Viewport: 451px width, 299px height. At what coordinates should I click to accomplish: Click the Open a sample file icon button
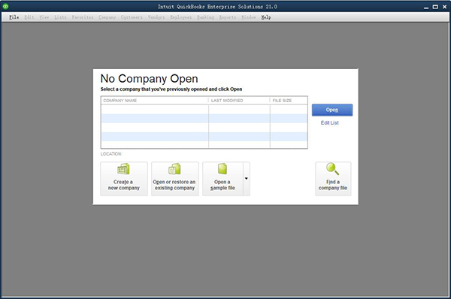coord(223,179)
